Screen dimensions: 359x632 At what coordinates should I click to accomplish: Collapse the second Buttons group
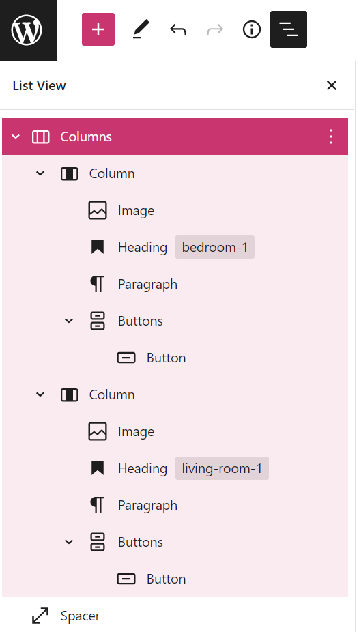(70, 542)
